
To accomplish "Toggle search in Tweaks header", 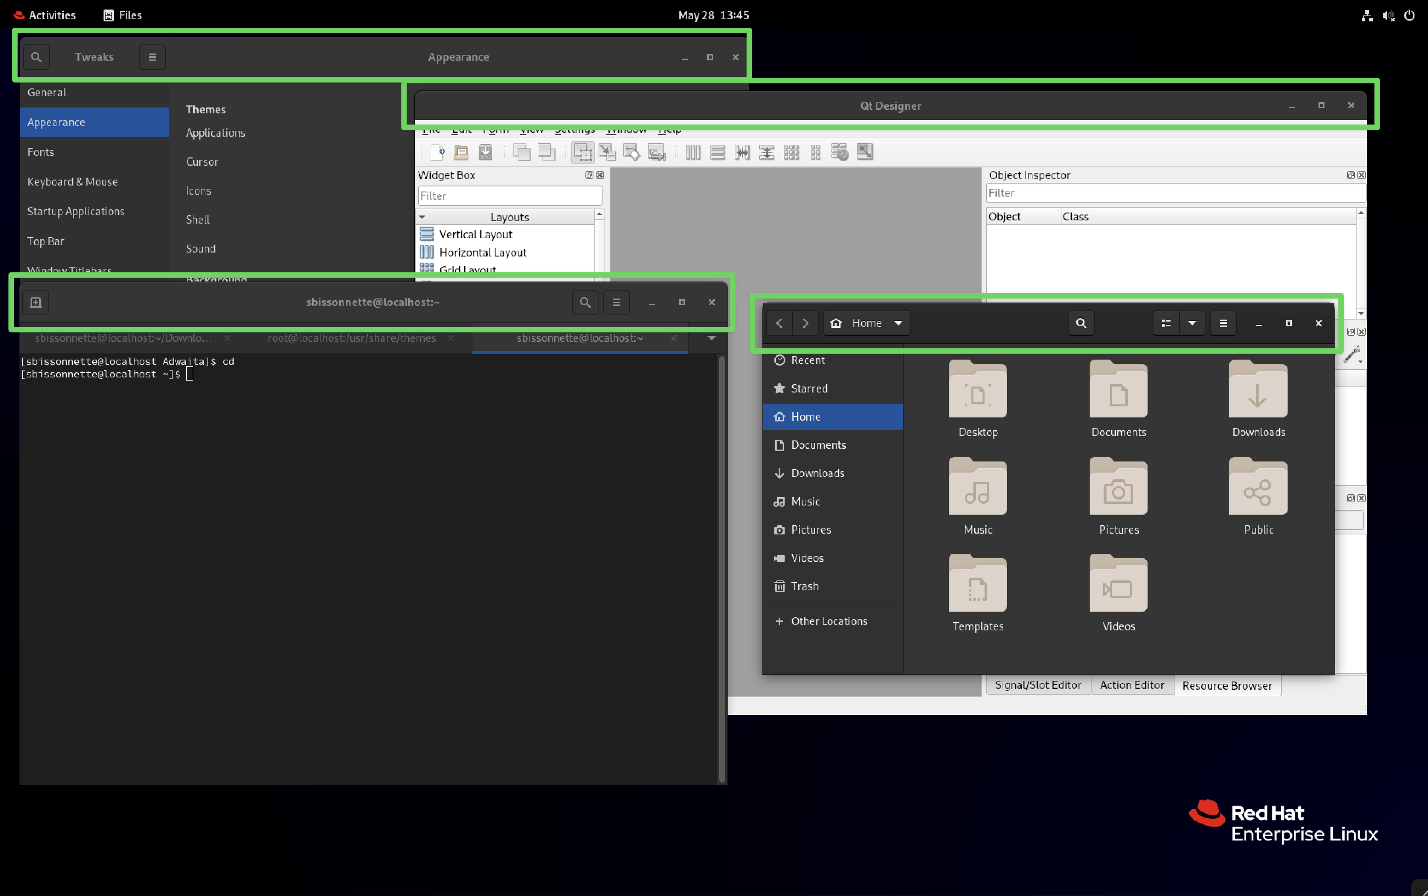I will pyautogui.click(x=36, y=57).
